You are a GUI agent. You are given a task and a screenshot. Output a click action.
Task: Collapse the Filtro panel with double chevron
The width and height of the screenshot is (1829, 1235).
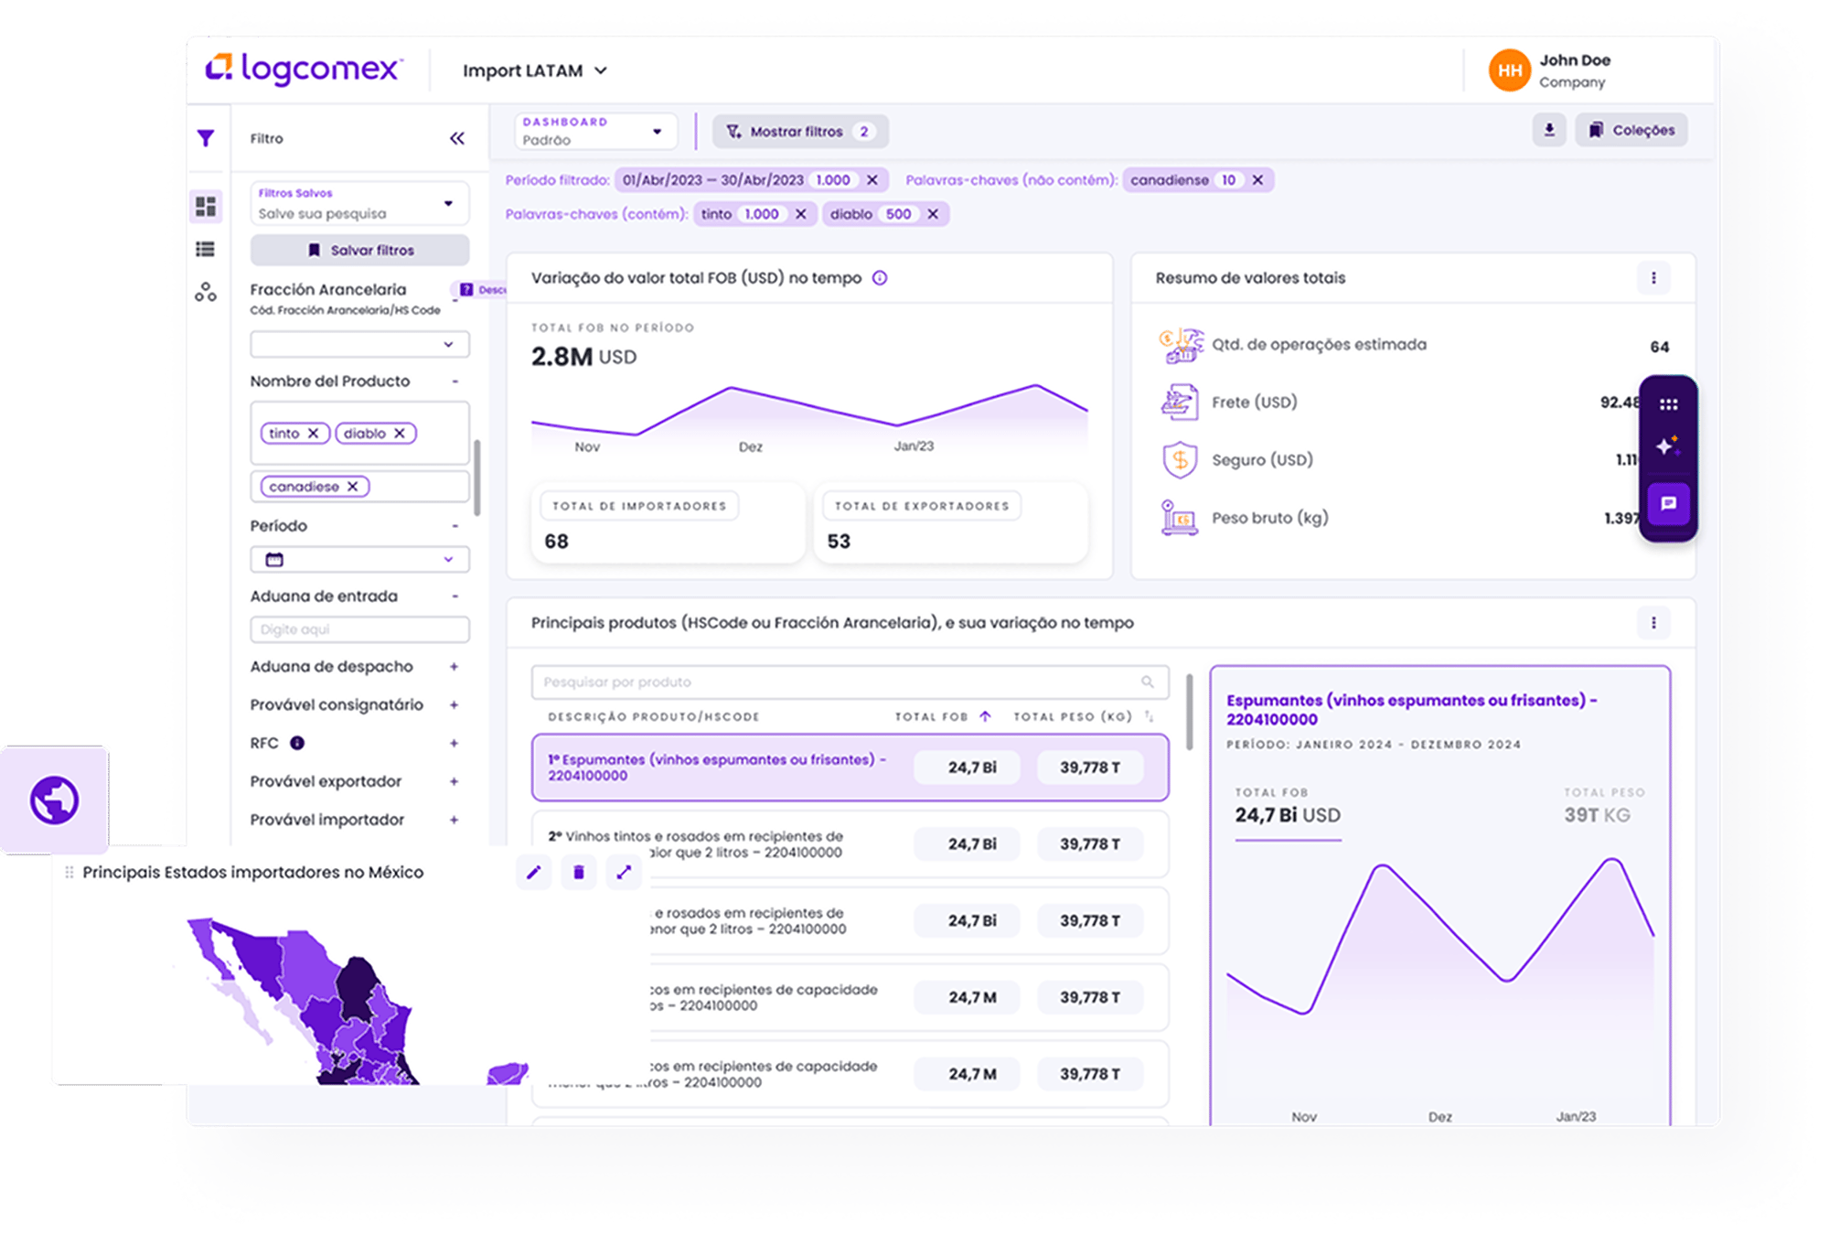(x=457, y=138)
